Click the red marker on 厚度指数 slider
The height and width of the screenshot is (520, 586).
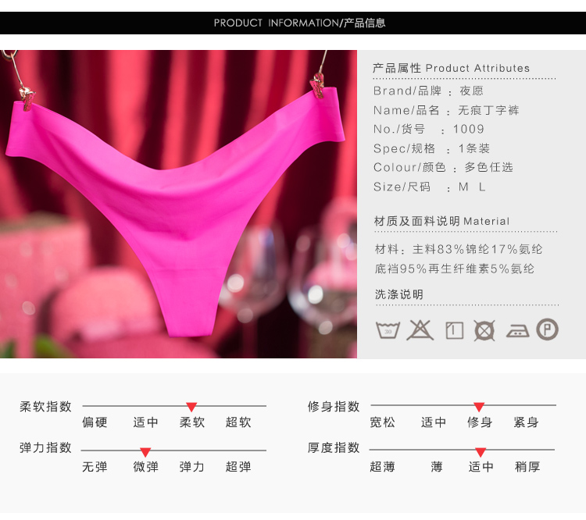[x=481, y=452]
